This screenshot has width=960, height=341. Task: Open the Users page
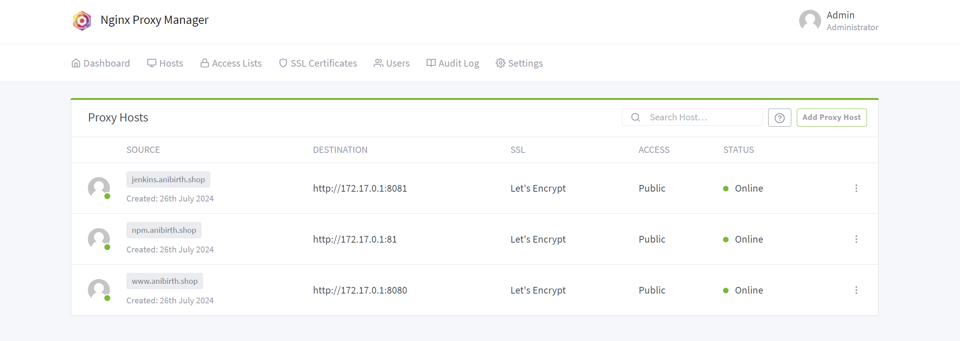click(x=392, y=63)
